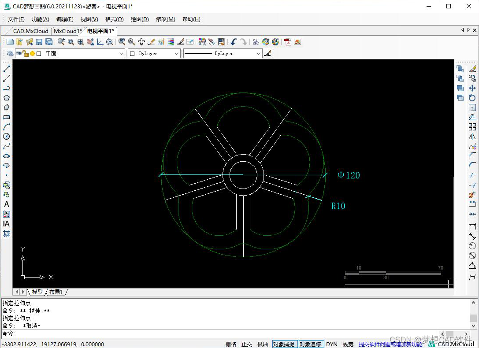
Task: Close the document tab with X button
Action: pos(475,30)
